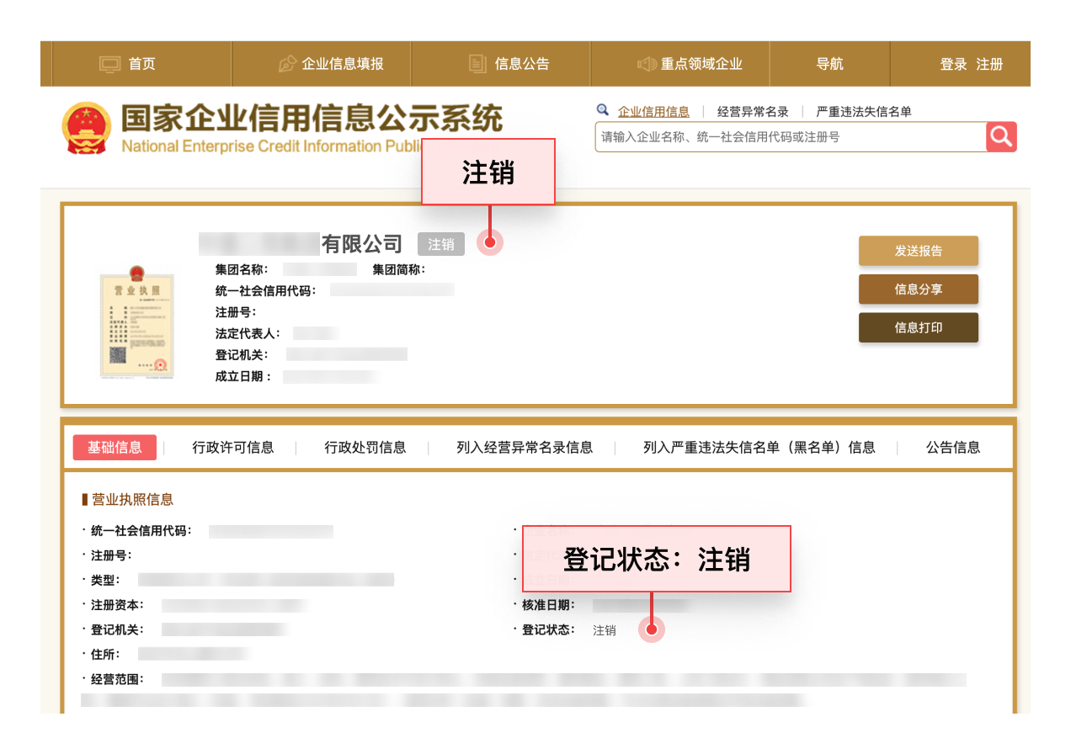Click the national emblem logo
Viewport: 1071px width, 754px height.
pos(86,129)
